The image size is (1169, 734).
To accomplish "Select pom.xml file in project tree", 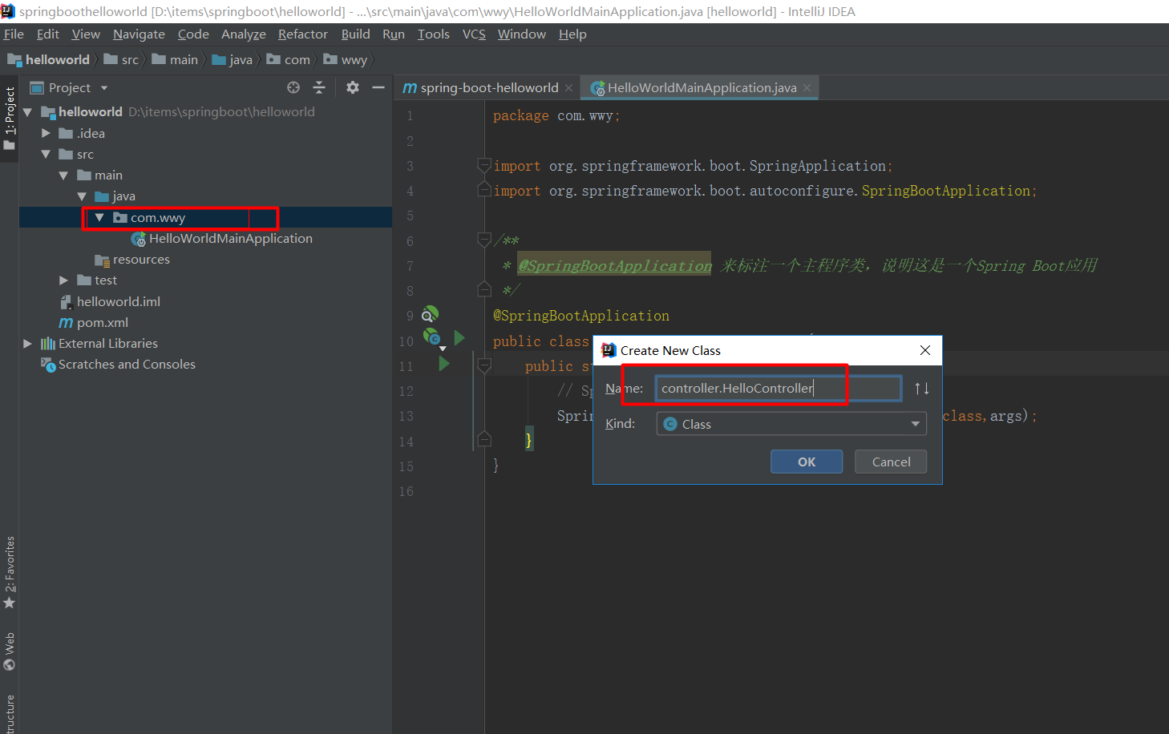I will [x=94, y=322].
